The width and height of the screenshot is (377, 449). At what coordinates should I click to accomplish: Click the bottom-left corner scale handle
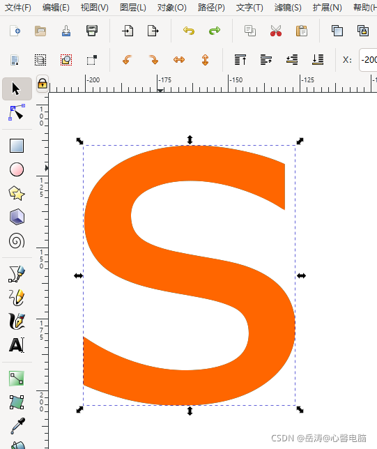click(x=79, y=410)
